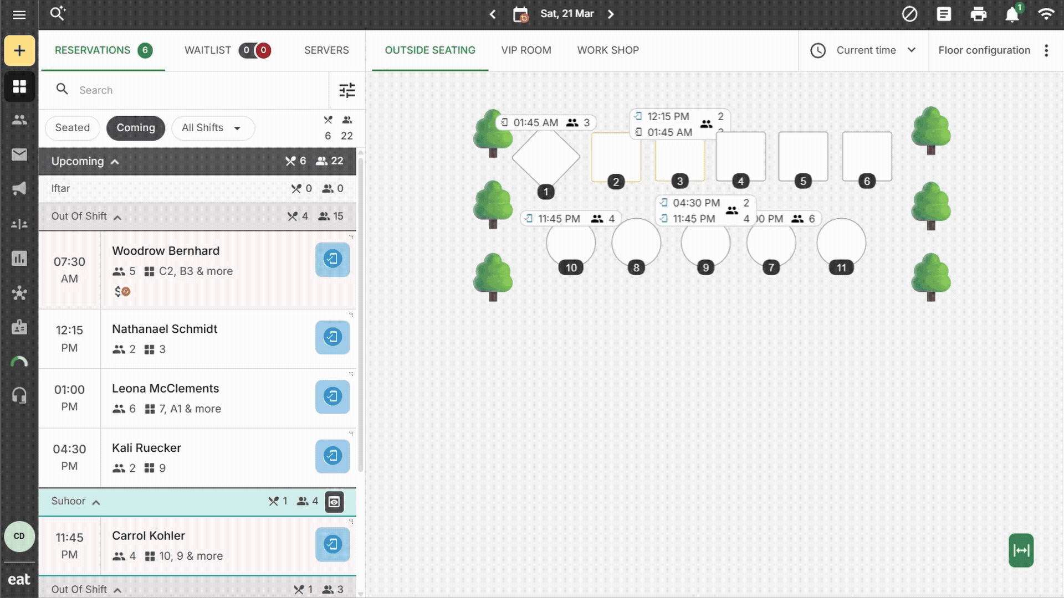
Task: Click the headset support icon in sidebar
Action: point(19,395)
